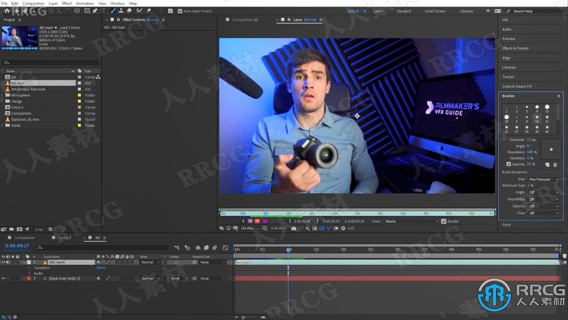Create new folder in Project panel

12,229
